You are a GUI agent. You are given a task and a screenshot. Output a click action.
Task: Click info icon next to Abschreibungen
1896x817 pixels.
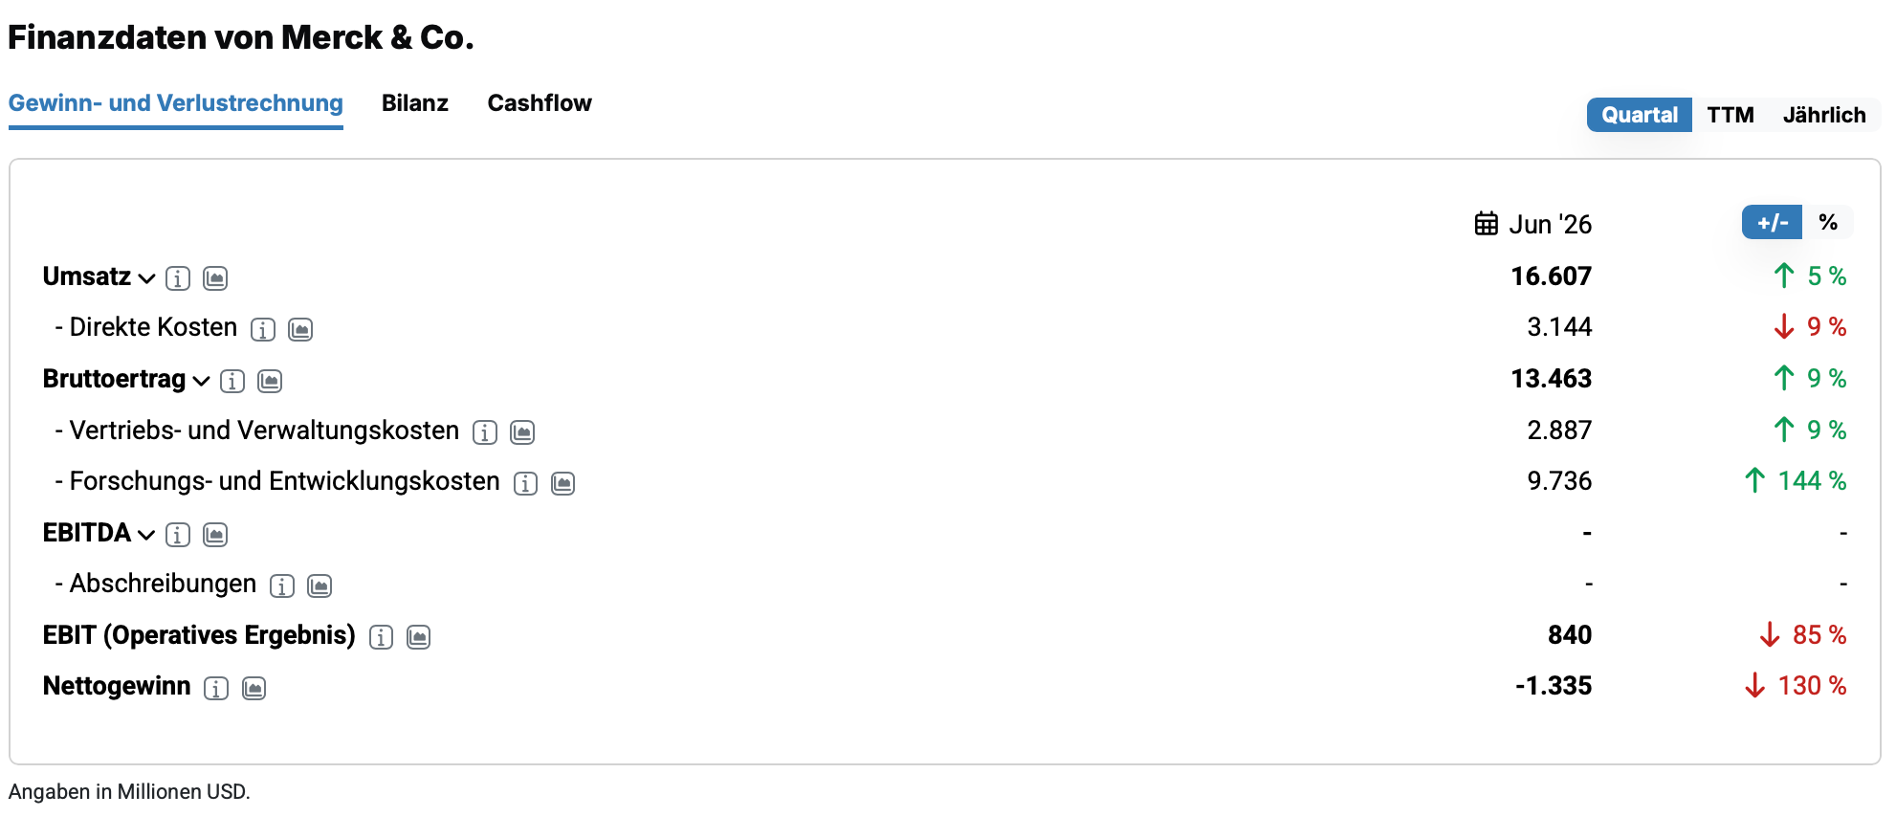282,586
